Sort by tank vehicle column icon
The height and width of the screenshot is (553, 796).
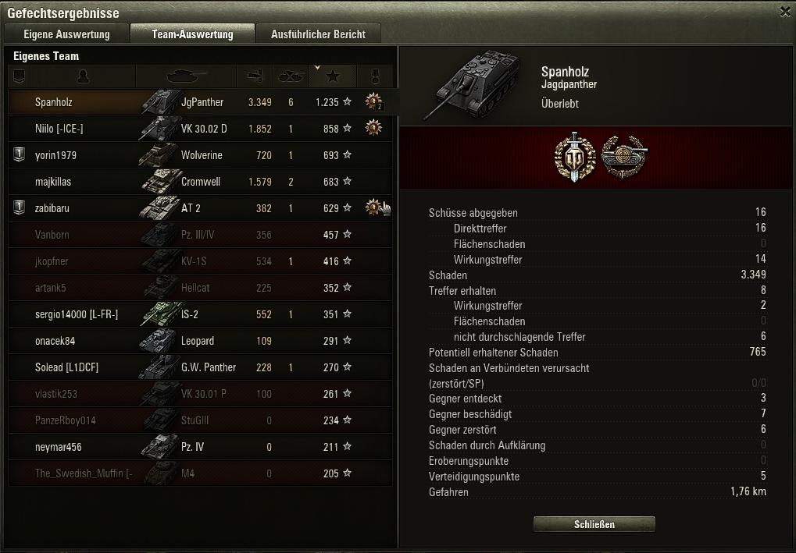point(187,76)
